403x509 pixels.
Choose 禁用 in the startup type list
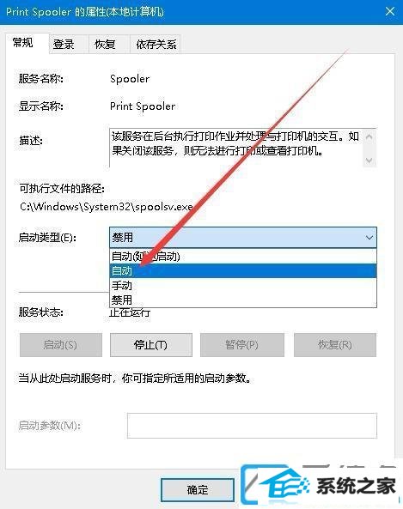(x=243, y=300)
